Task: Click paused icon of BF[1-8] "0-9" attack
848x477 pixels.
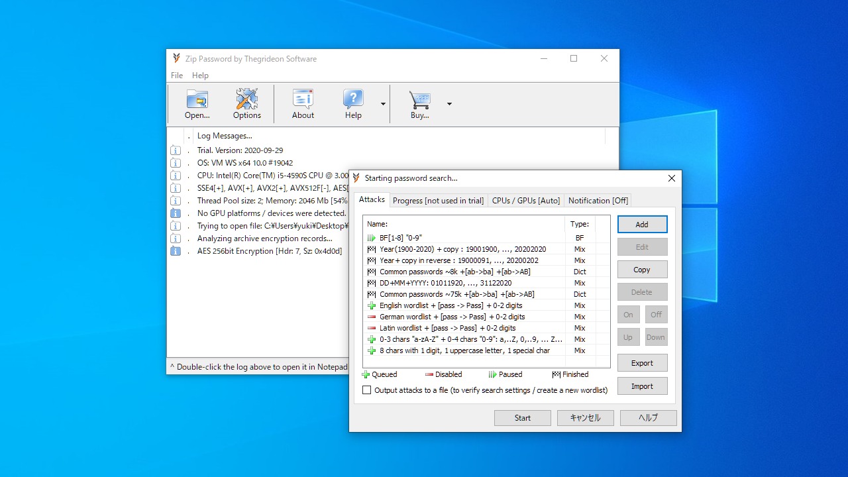Action: (372, 238)
